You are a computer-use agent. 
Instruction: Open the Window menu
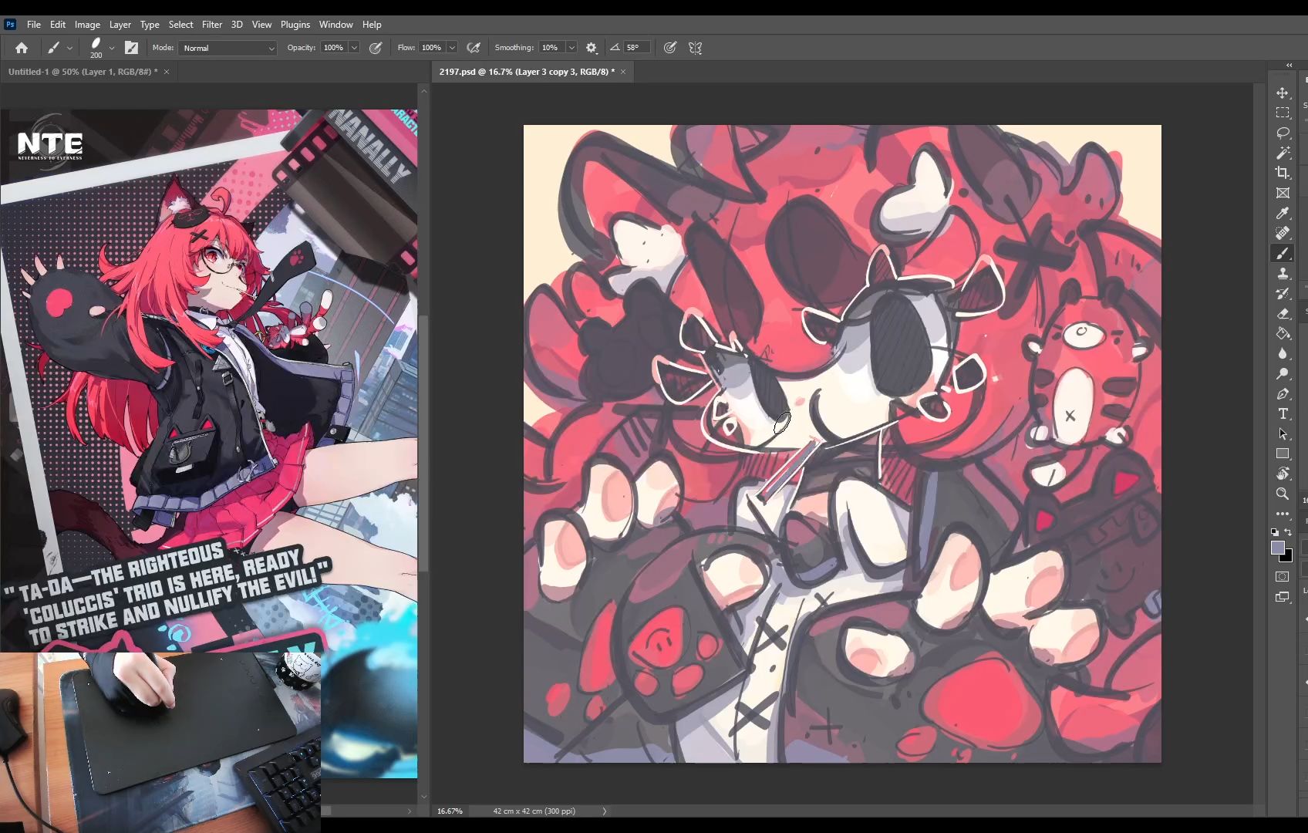click(335, 25)
